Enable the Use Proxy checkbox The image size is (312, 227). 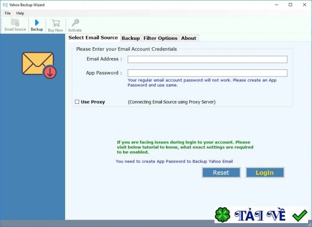pyautogui.click(x=77, y=102)
